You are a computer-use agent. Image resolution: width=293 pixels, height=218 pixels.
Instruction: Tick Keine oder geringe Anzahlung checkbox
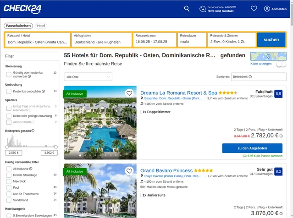9,116
